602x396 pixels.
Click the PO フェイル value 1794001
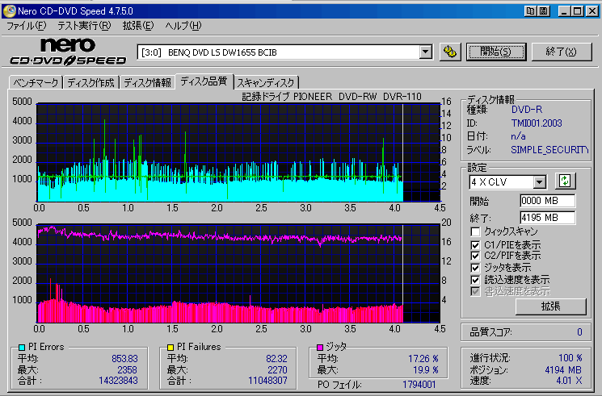[x=419, y=385]
